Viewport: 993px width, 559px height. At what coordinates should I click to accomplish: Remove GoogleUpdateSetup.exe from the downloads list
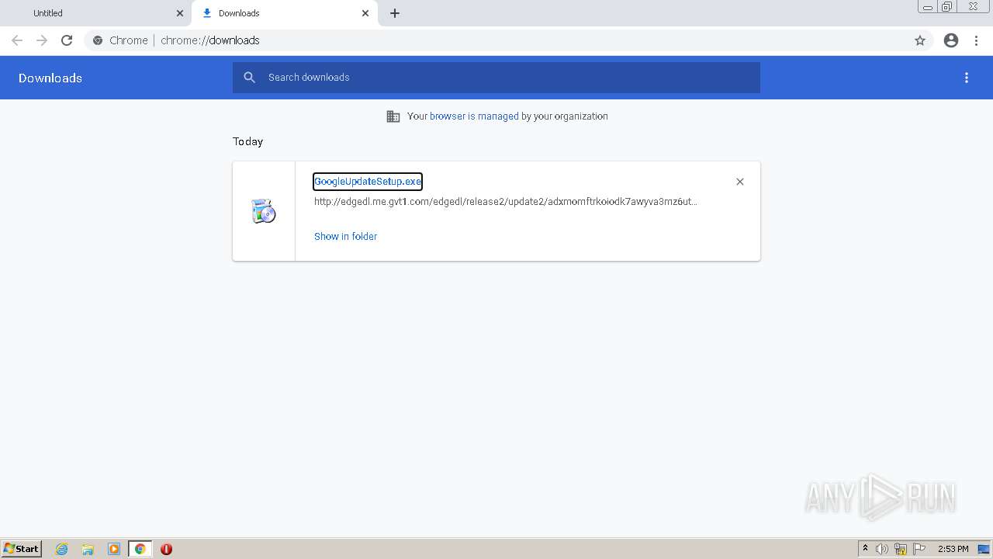pyautogui.click(x=740, y=182)
